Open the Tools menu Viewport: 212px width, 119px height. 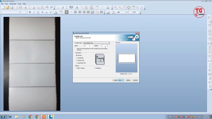pyautogui.click(x=19, y=4)
